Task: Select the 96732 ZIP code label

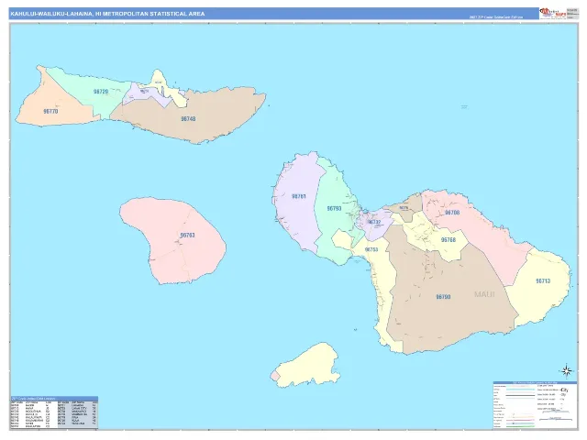Action: (374, 222)
